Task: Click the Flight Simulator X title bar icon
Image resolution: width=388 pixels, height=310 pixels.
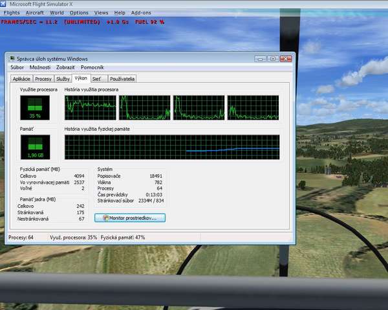Action: (3, 4)
